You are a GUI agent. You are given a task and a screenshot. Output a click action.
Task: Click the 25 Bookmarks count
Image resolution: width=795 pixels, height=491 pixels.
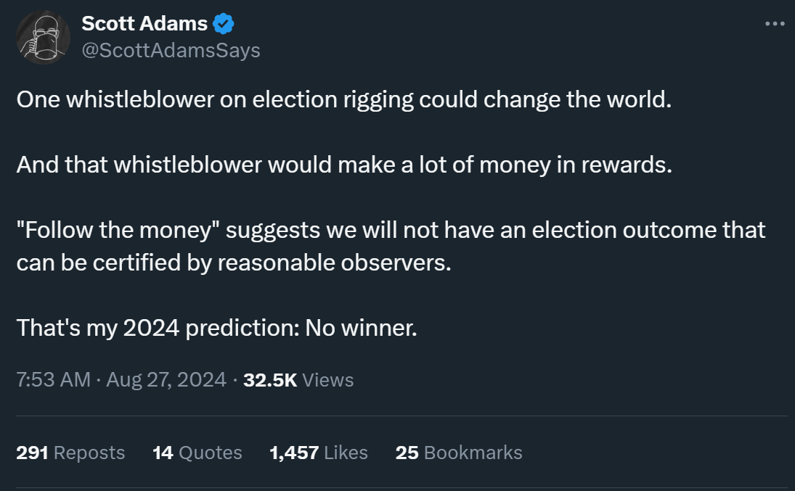click(459, 453)
